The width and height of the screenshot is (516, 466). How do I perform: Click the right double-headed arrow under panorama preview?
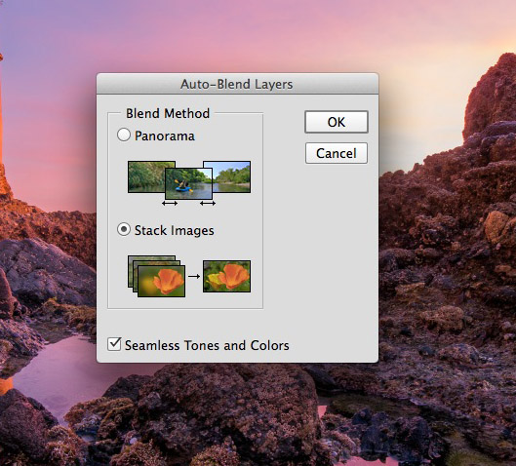coord(208,204)
